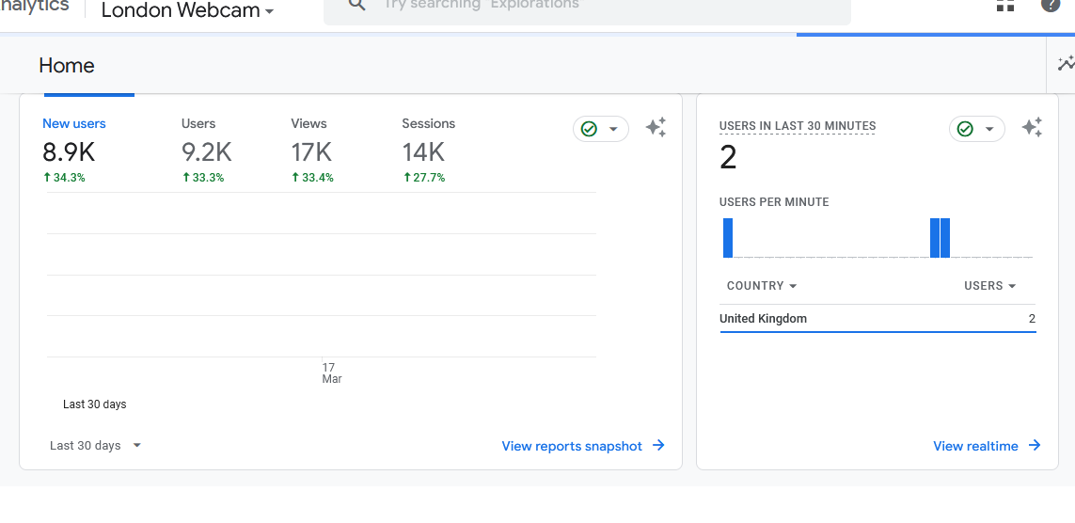This screenshot has width=1075, height=523.
Task: Open View reports snapshot link
Action: (583, 446)
